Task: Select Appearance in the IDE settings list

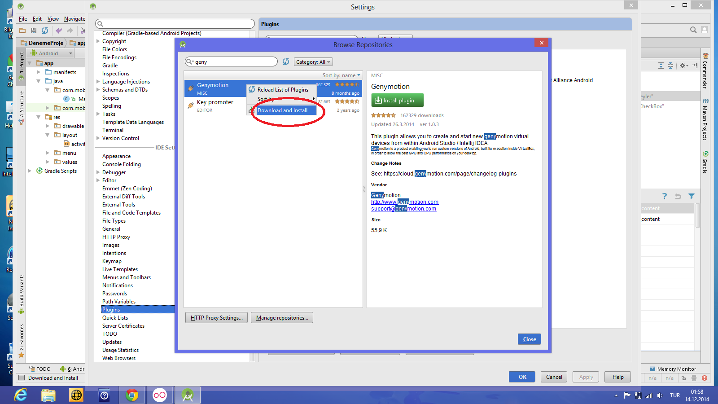Action: coord(116,156)
